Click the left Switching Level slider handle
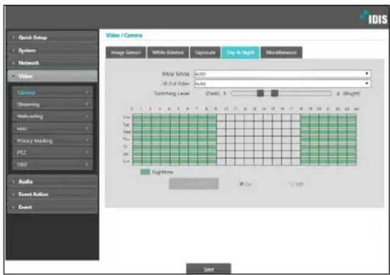The width and height of the screenshot is (390, 275). coord(260,93)
